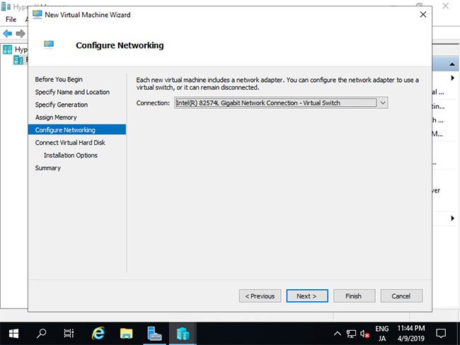The width and height of the screenshot is (460, 345).
Task: Select the server node icon in Hyper-V tree
Action: [18, 60]
